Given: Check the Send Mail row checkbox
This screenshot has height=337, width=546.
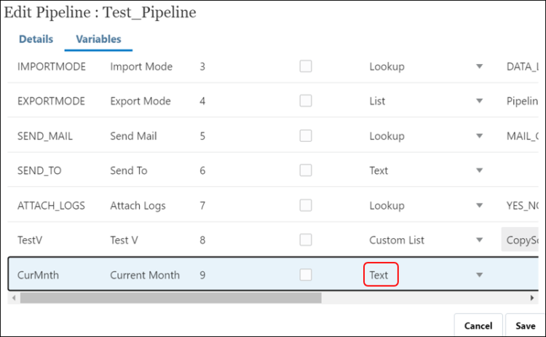Looking at the screenshot, I should (306, 135).
